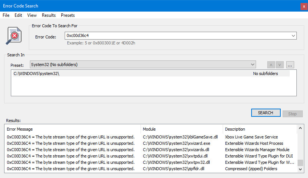Viewport: 308px width, 178px height.
Task: Click the error document icon
Action: 14,35
